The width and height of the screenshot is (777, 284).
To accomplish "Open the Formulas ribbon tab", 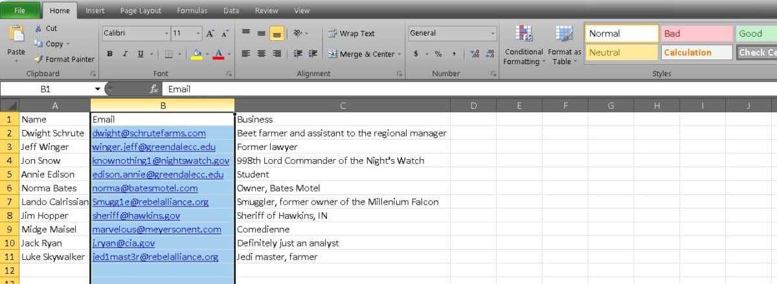I will 192,11.
